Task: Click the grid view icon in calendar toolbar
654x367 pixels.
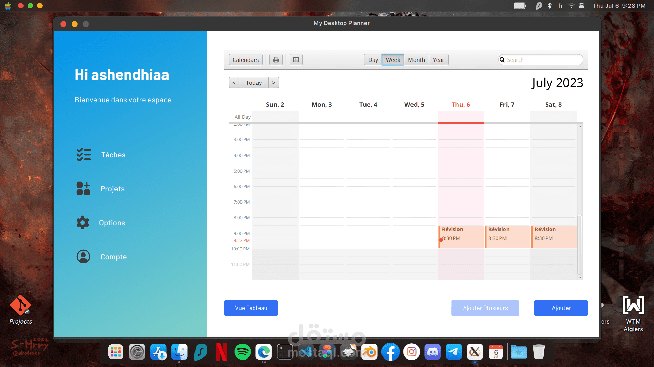Action: 296,60
